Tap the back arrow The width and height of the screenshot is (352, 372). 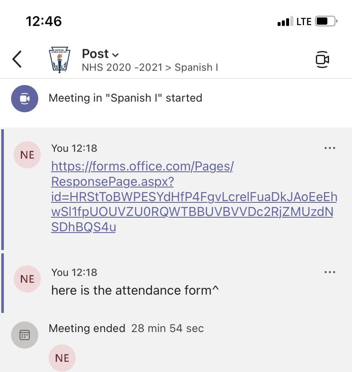[x=17, y=59]
